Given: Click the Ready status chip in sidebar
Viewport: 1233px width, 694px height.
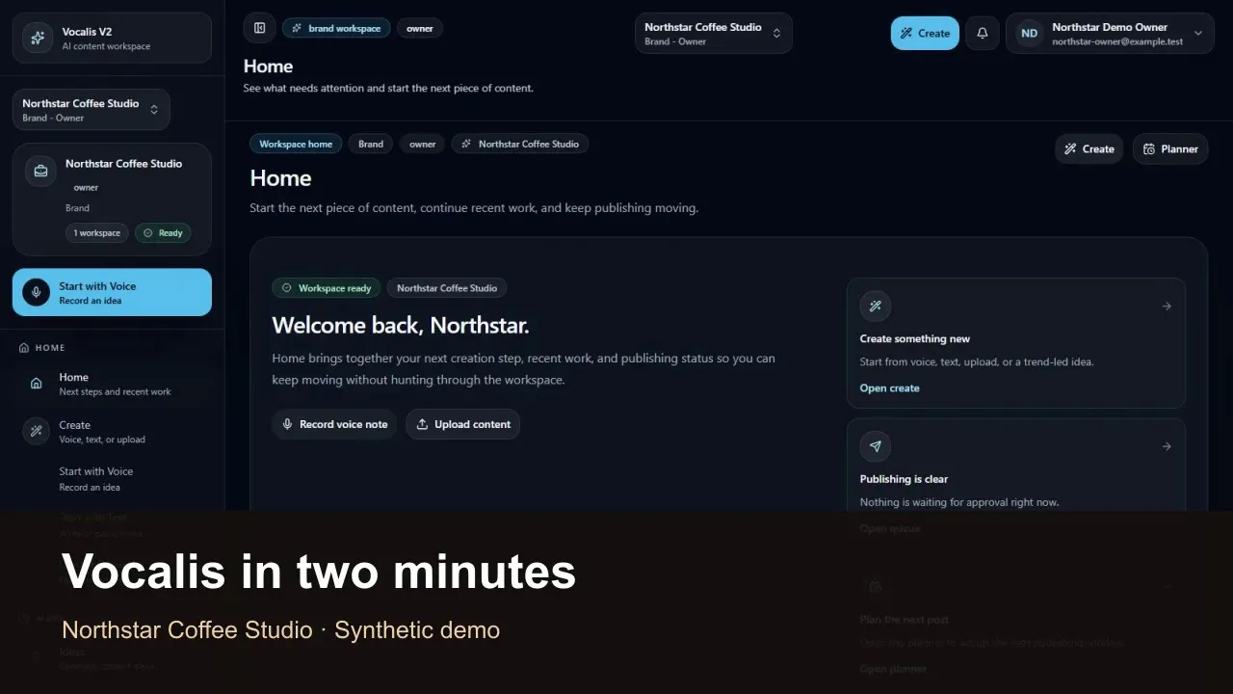Looking at the screenshot, I should tap(163, 233).
